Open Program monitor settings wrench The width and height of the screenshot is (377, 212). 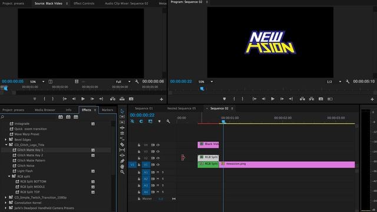click(x=348, y=82)
